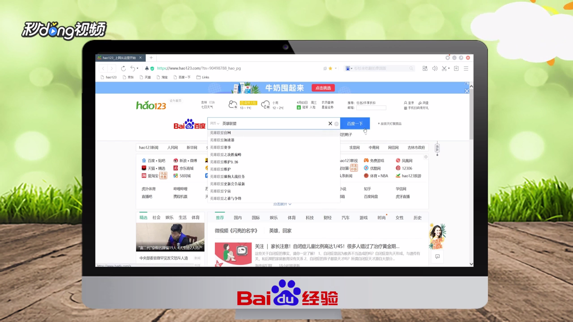Open the 京东 bookmark in bookmarks bar

(x=128, y=77)
